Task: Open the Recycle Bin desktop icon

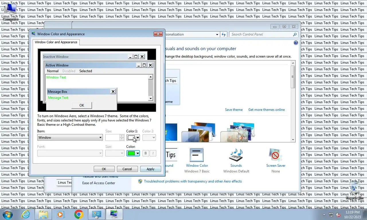Action: pyautogui.click(x=355, y=190)
